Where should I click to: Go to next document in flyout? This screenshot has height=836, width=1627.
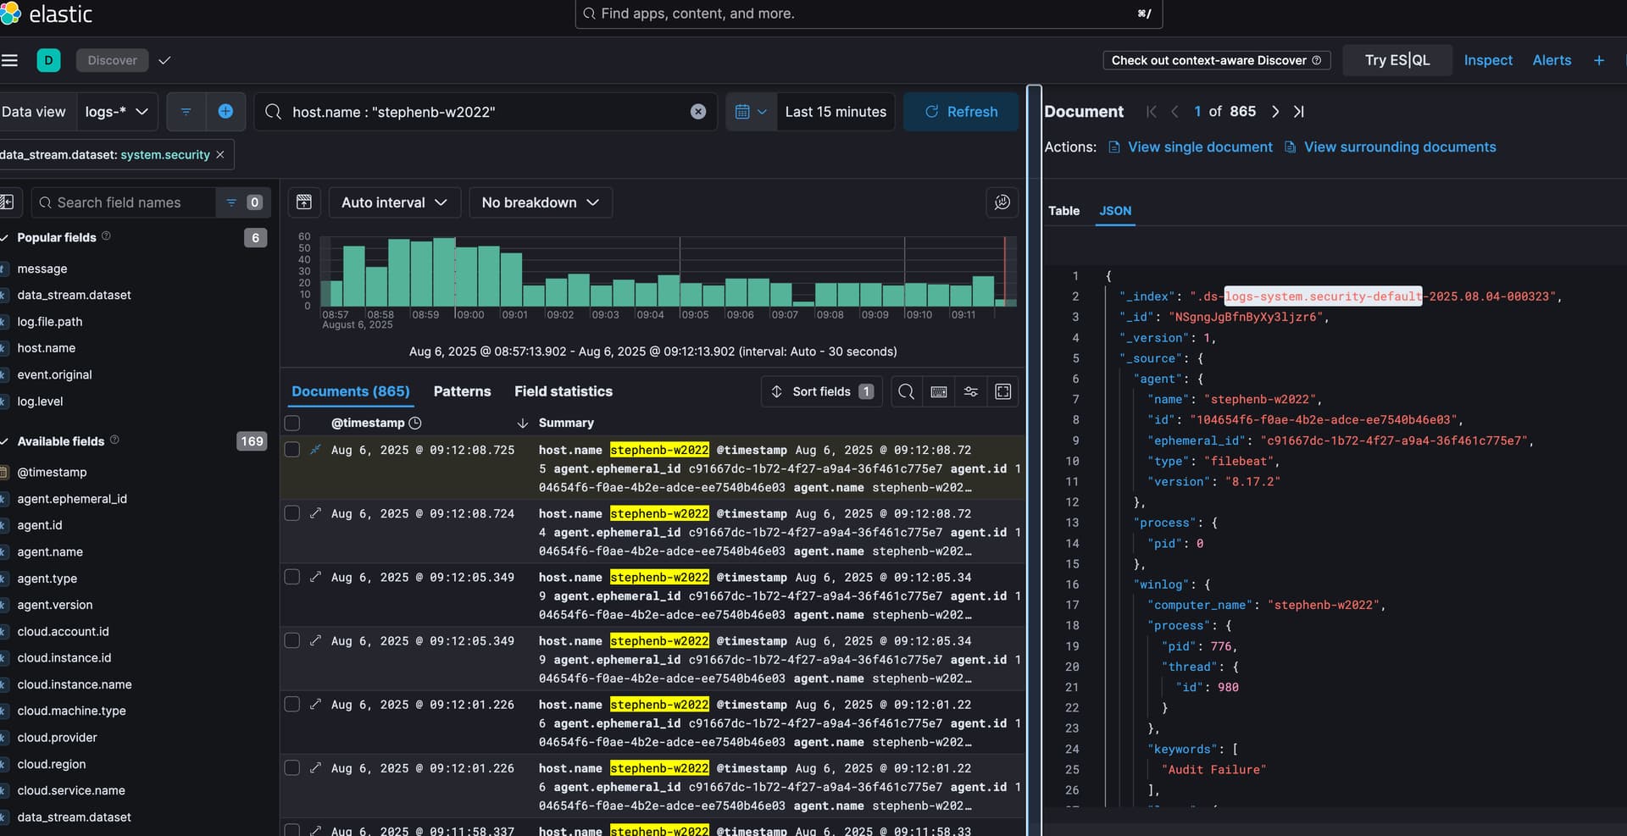[x=1274, y=112]
